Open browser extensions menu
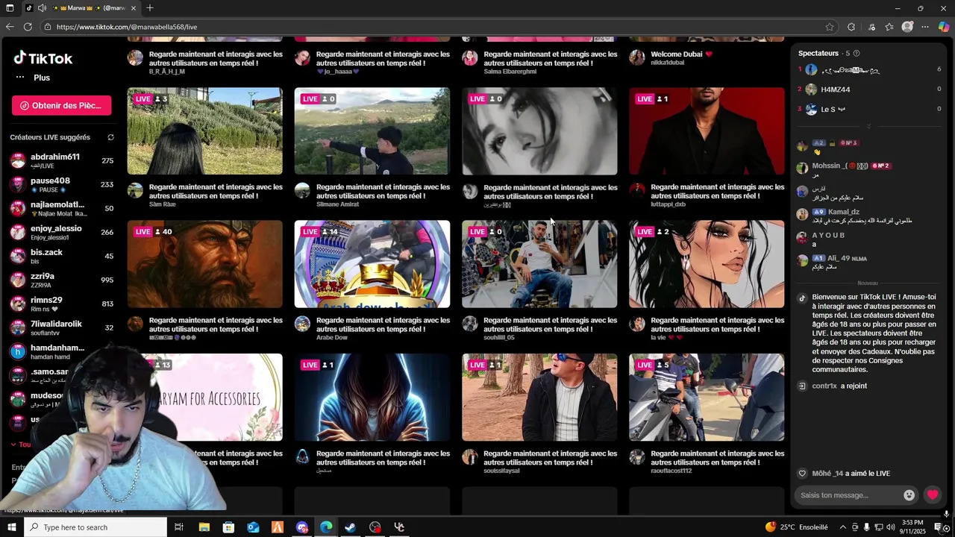The height and width of the screenshot is (537, 955). pos(851,27)
